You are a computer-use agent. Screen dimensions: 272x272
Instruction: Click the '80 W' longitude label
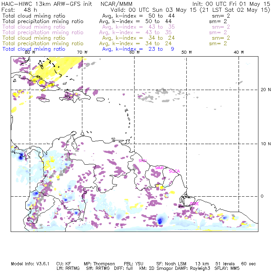[x=30, y=52]
